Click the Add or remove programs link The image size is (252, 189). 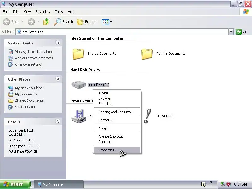(x=34, y=58)
